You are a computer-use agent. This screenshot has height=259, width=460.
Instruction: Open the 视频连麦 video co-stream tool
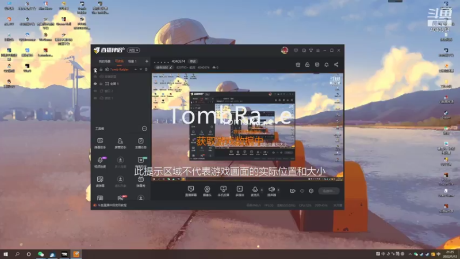pos(99,162)
